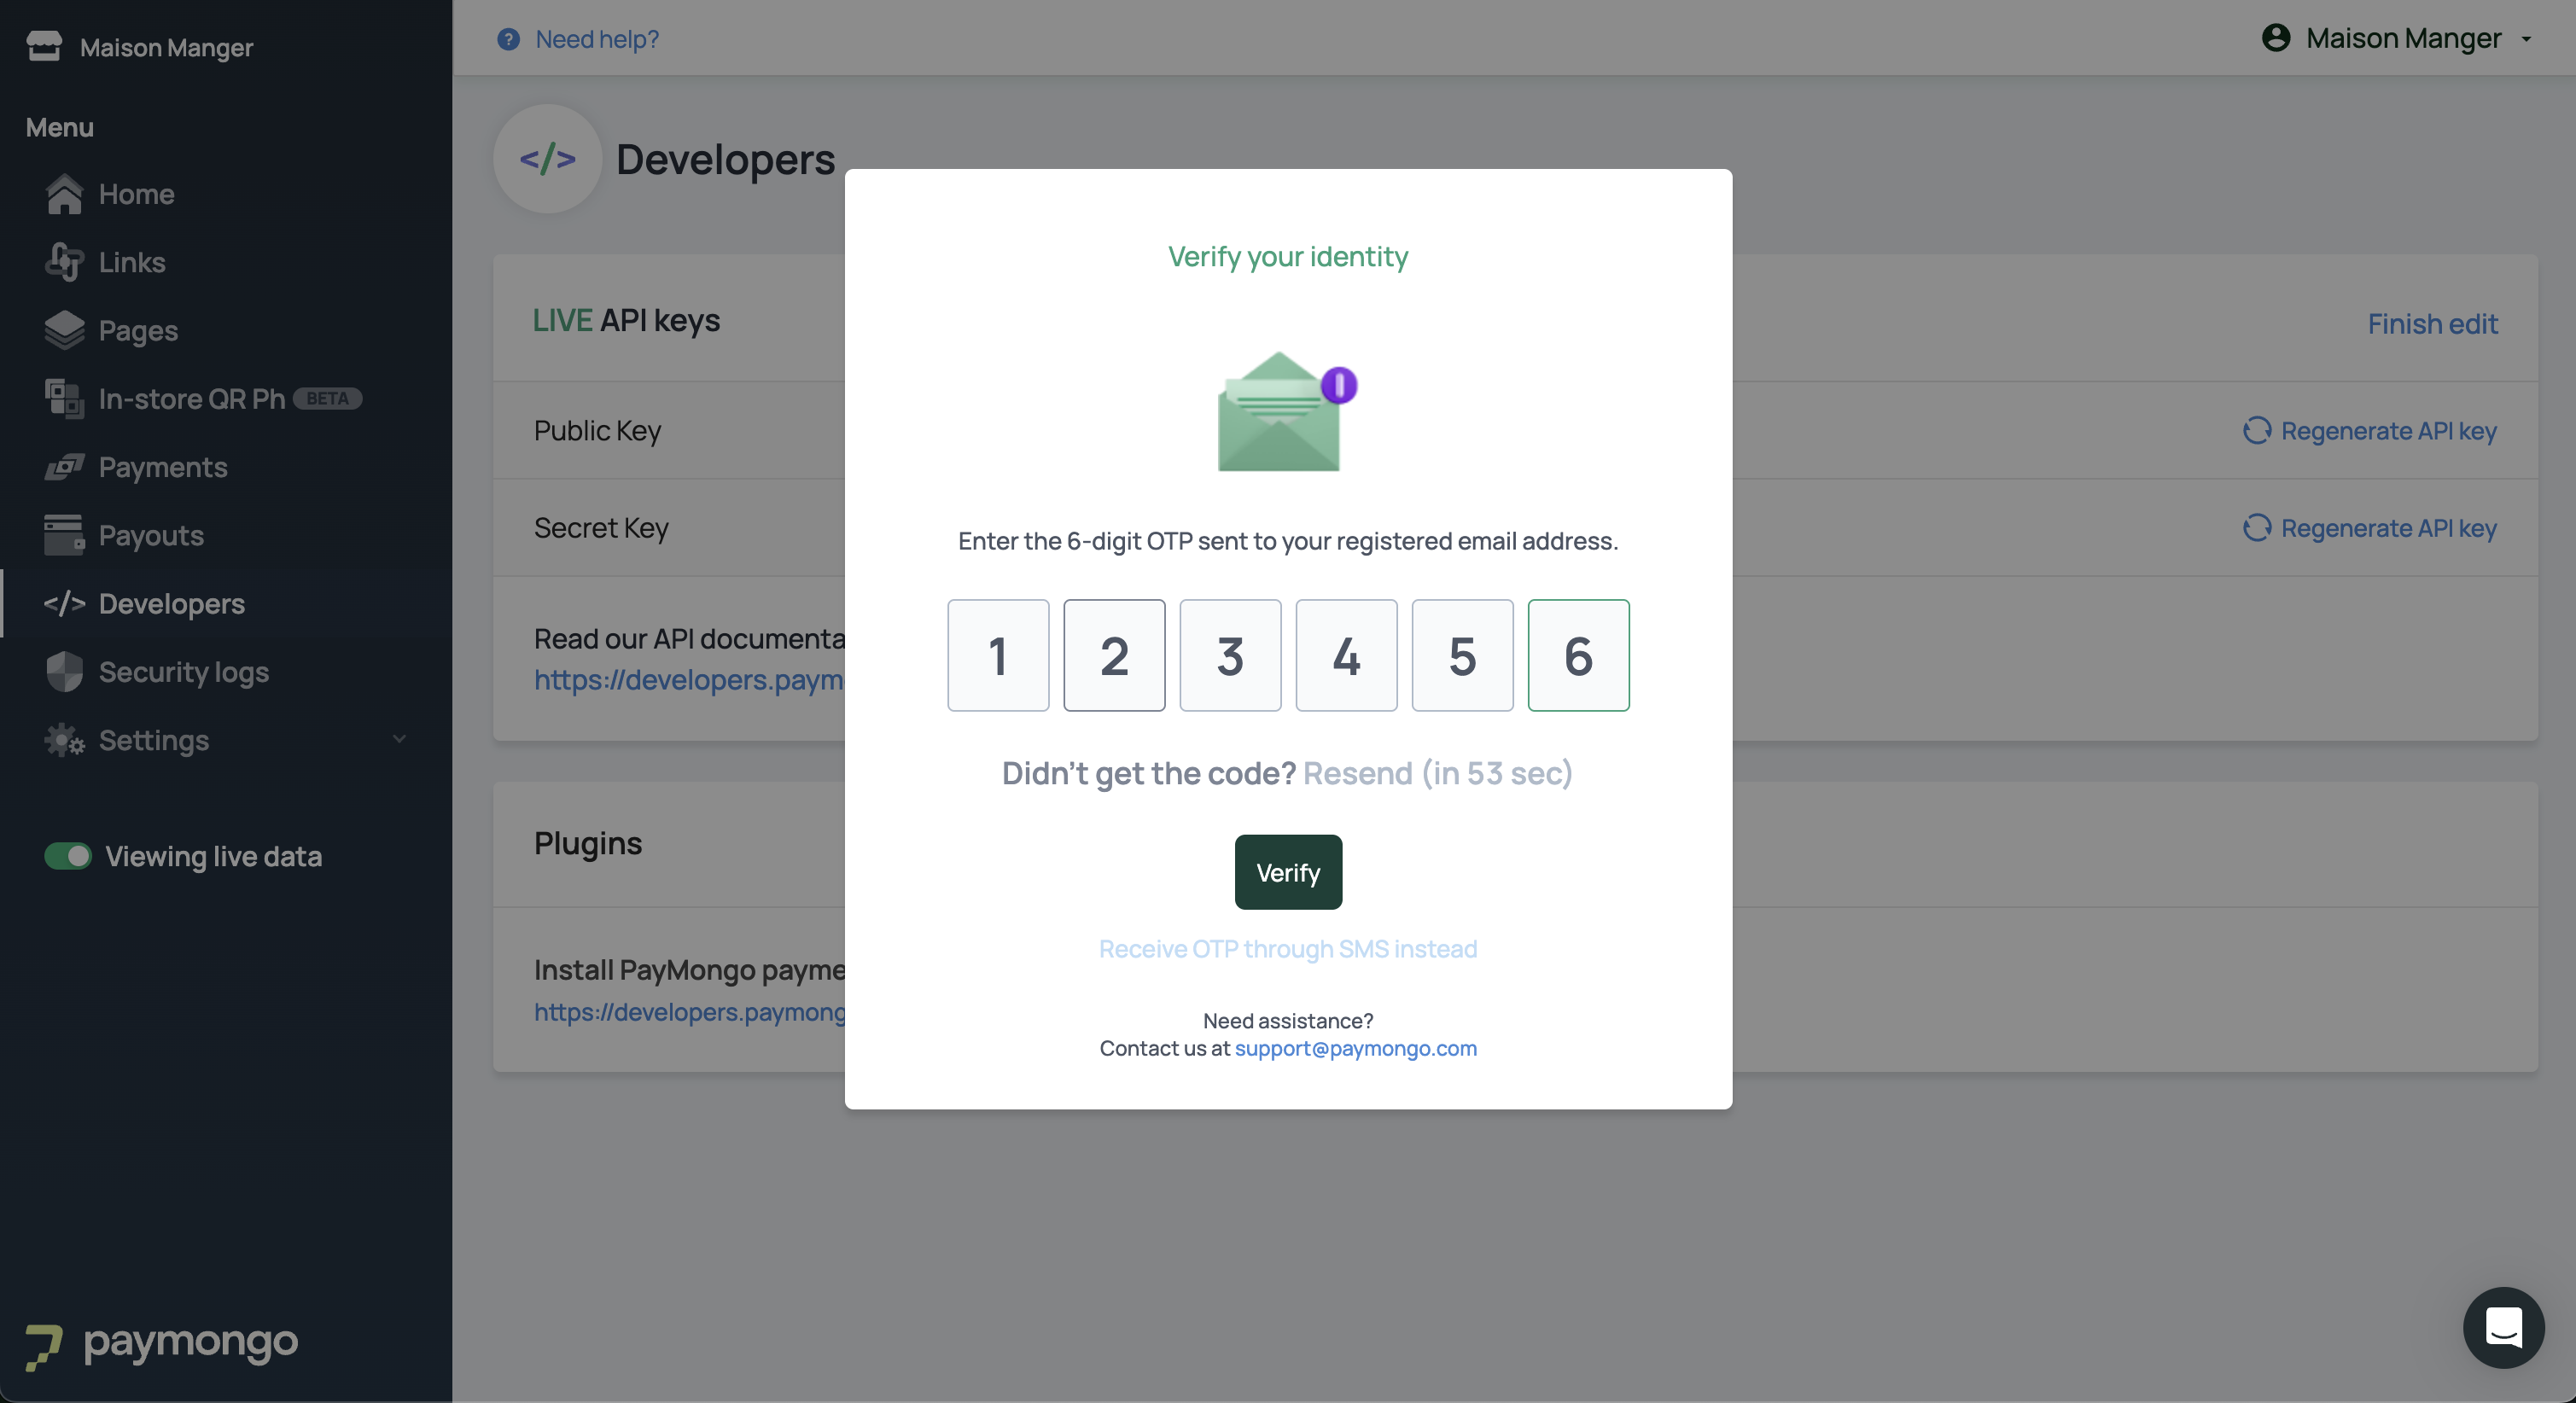2576x1403 pixels.
Task: Click the regenerate icon on Public Key row
Action: tap(2257, 430)
